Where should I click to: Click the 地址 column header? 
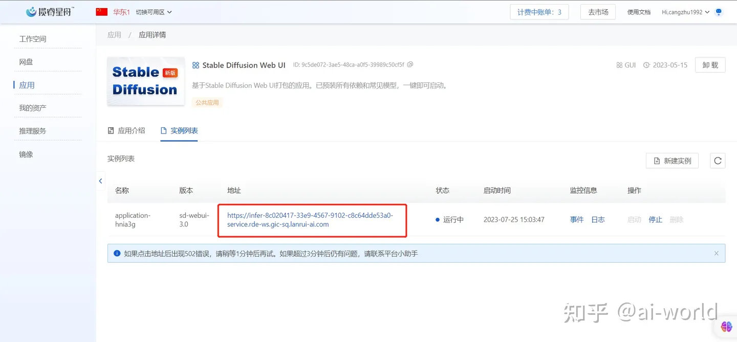(x=234, y=190)
